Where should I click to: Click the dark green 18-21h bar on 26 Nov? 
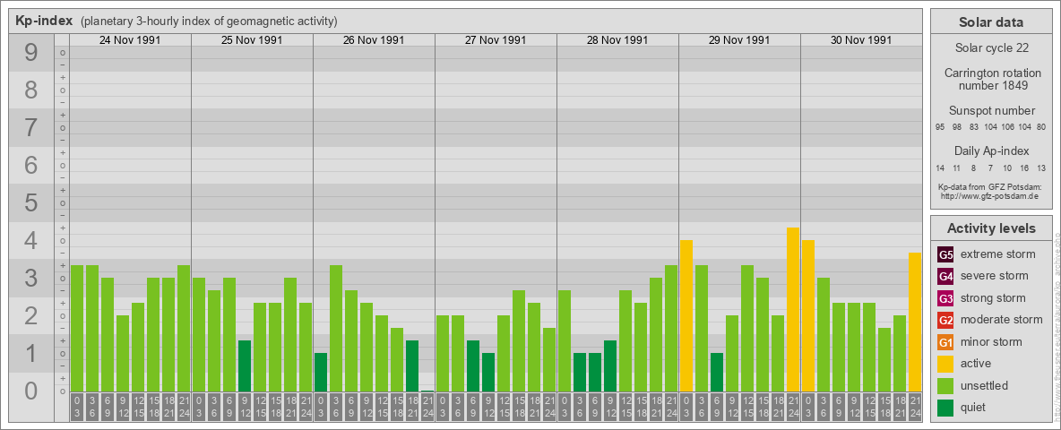412,365
